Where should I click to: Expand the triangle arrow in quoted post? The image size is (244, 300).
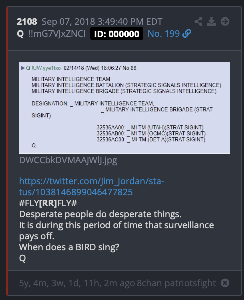tap(23, 68)
